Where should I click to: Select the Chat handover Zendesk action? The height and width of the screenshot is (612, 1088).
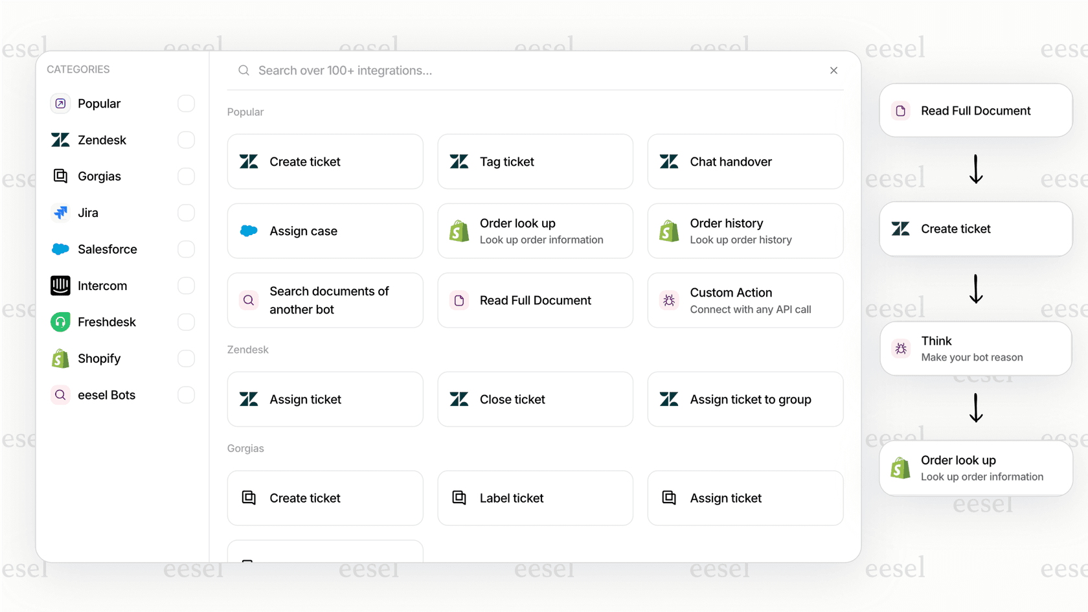point(745,161)
